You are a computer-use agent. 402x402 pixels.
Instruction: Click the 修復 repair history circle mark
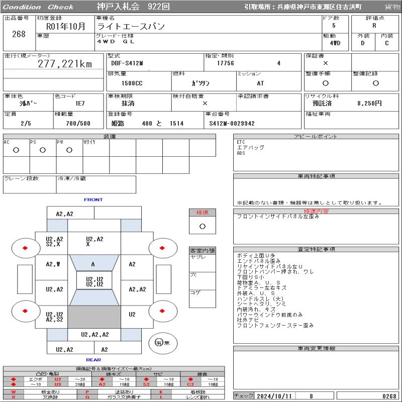point(203,226)
